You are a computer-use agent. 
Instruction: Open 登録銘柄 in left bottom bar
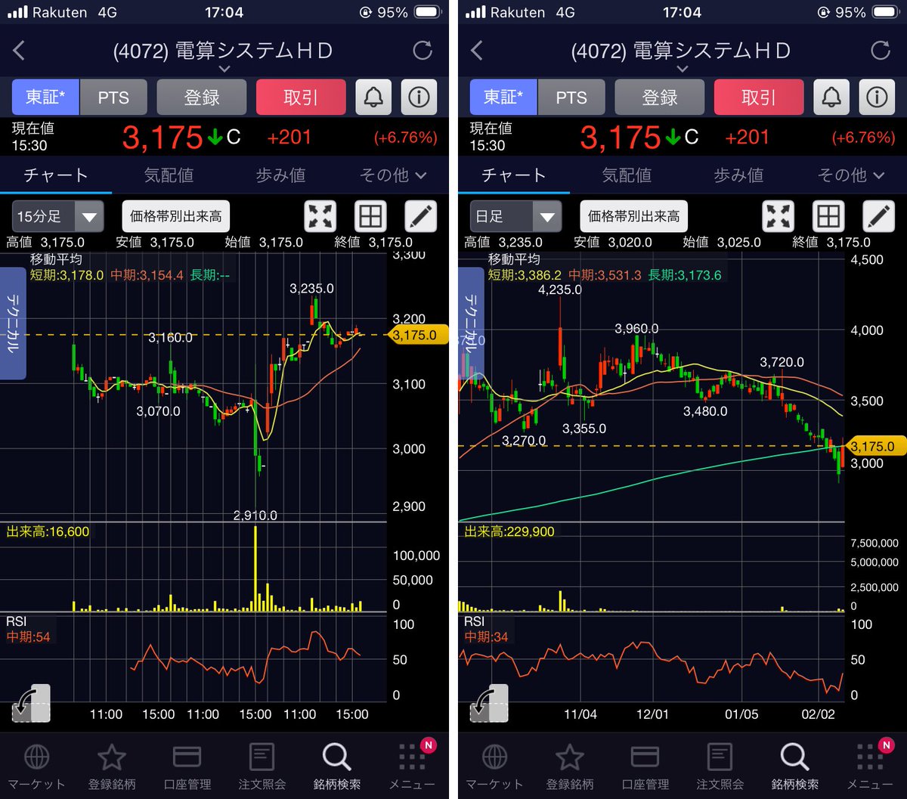(x=112, y=766)
